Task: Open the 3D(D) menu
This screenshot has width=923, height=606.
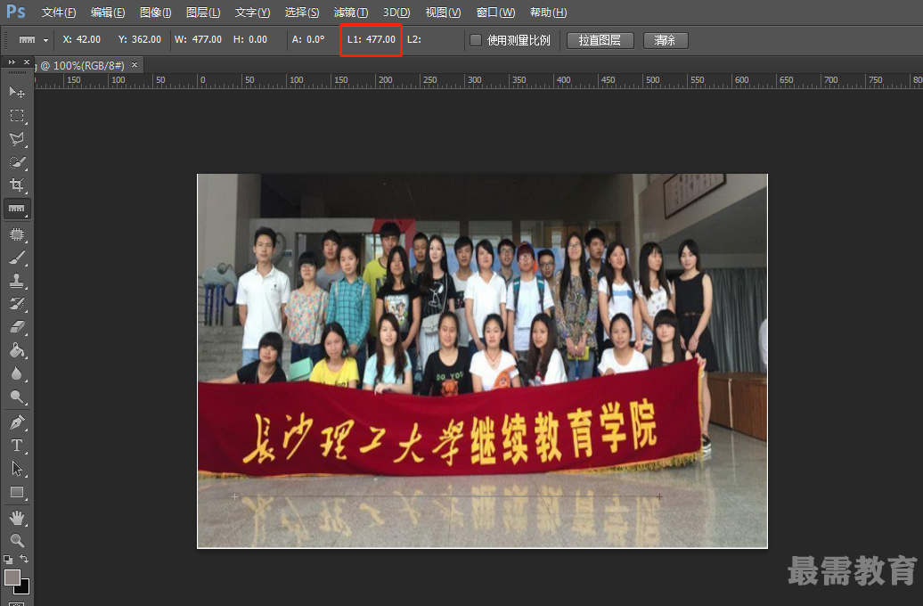Action: pos(396,12)
